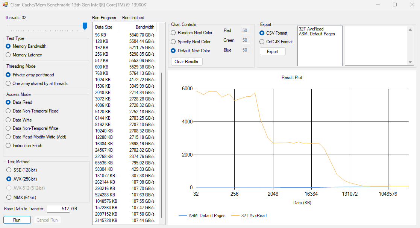Click the Threads: 32 label
Image resolution: width=420 pixels, height=228 pixels.
pos(15,18)
